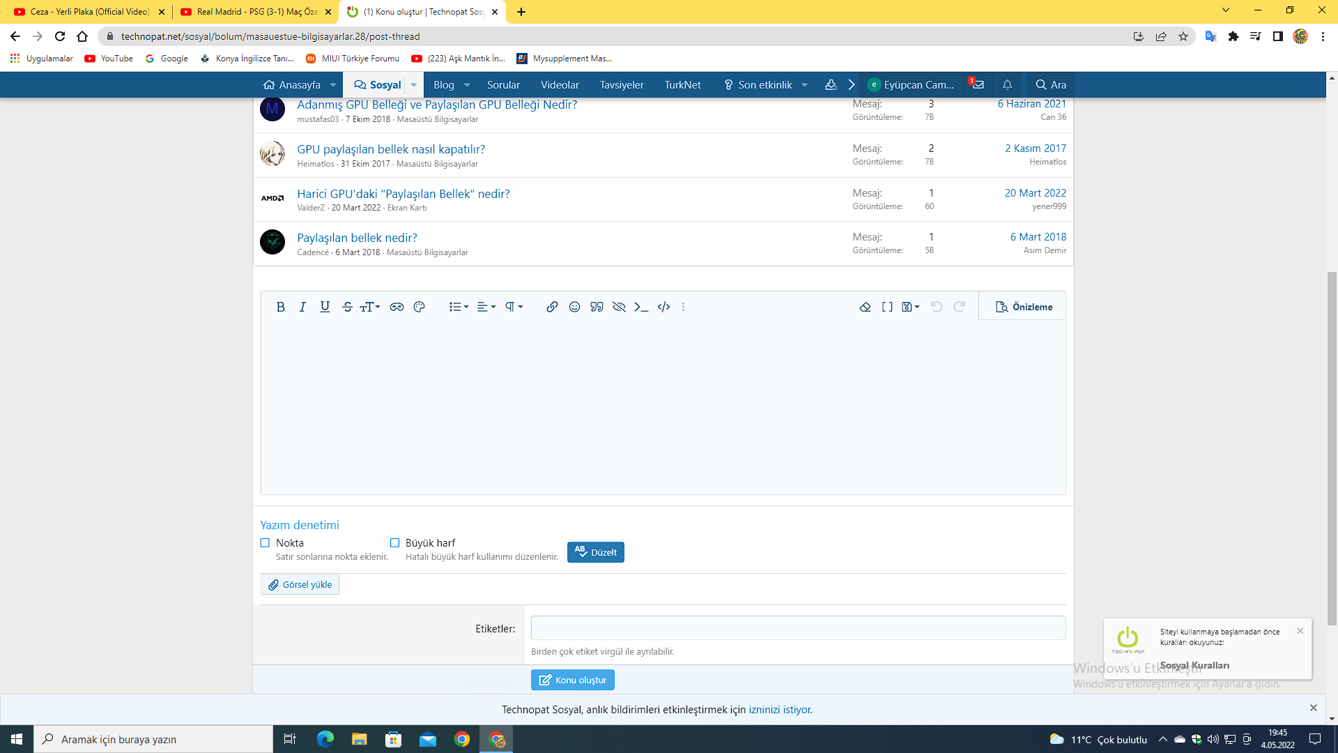Click the Konu oluştur button
1338x753 pixels.
point(572,680)
